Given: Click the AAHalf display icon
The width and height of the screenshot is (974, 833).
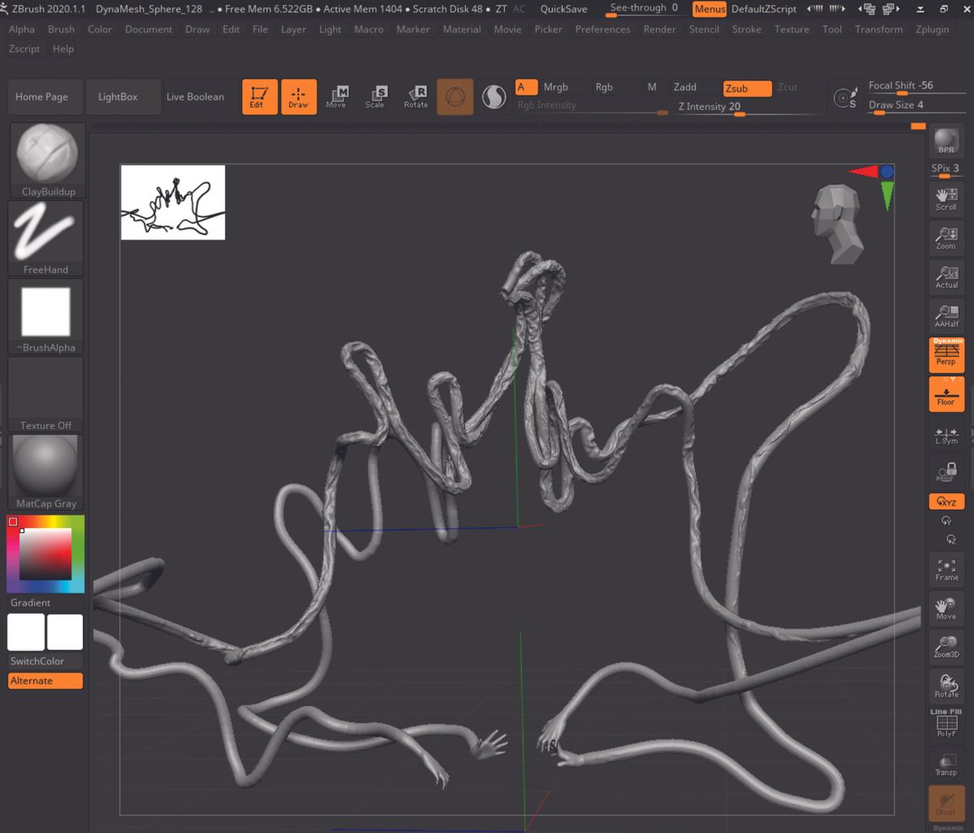Looking at the screenshot, I should [945, 315].
